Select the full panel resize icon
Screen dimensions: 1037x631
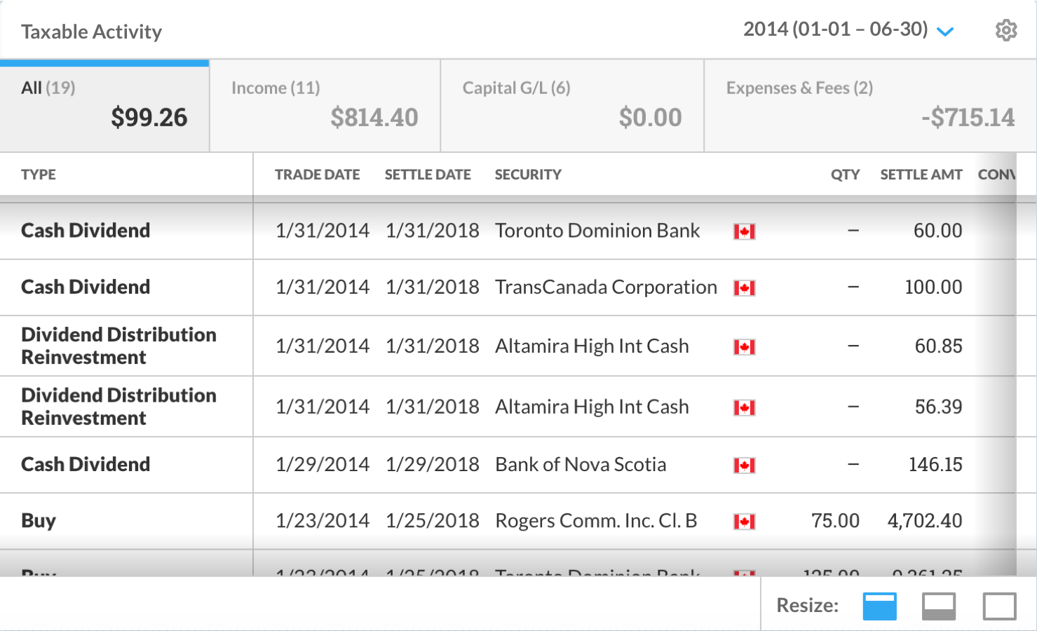[999, 606]
